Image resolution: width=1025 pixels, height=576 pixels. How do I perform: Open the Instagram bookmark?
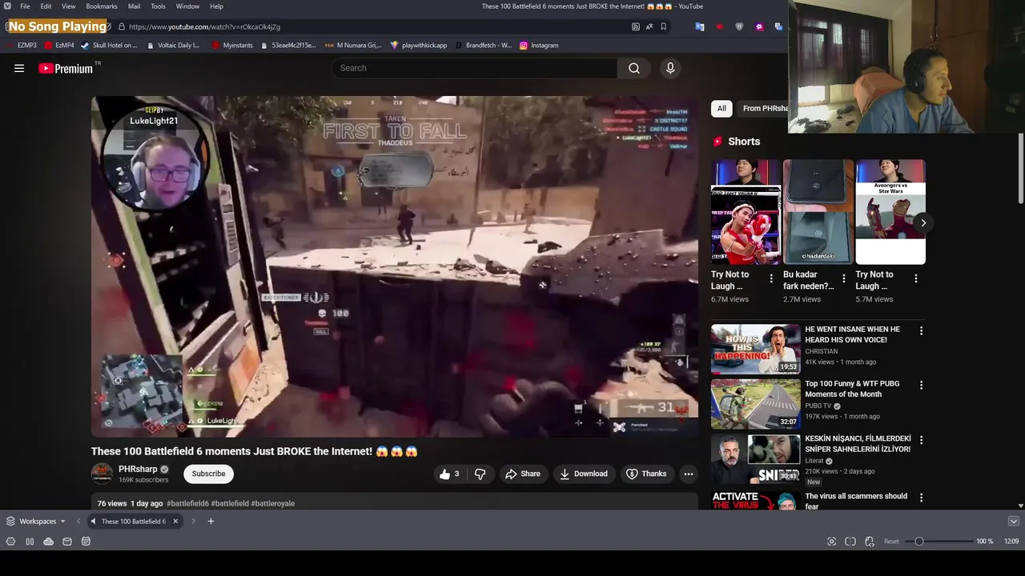click(x=539, y=46)
